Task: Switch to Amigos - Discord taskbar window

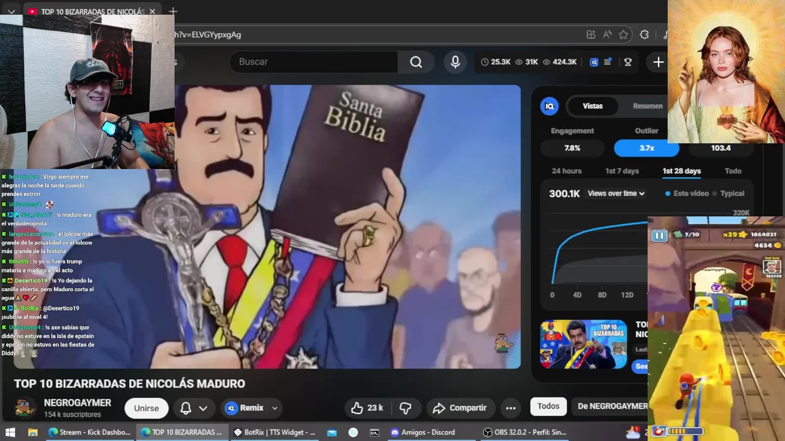Action: click(x=431, y=432)
